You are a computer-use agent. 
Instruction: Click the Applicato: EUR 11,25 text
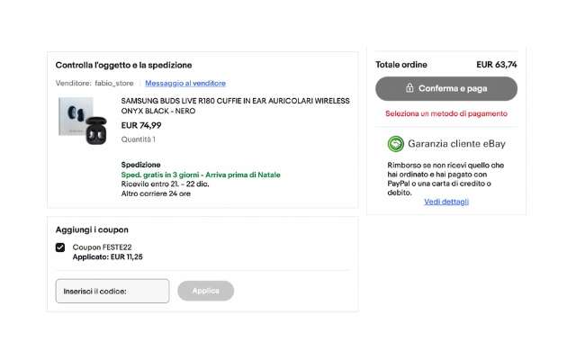[x=107, y=257]
